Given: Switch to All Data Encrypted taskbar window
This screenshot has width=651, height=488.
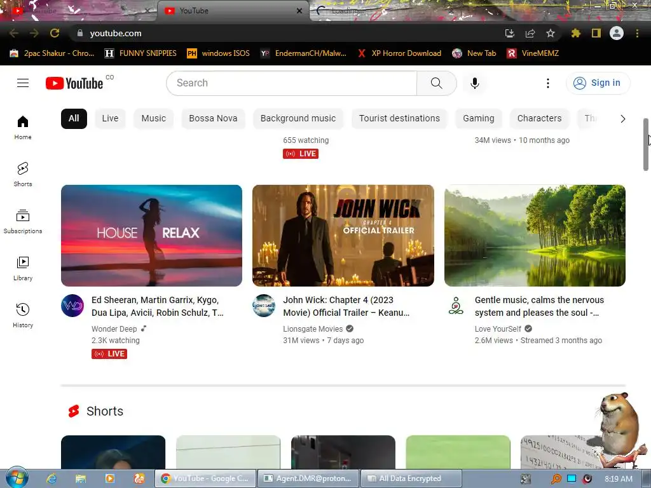Looking at the screenshot, I should tap(411, 478).
